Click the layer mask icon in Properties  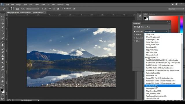click(139, 27)
